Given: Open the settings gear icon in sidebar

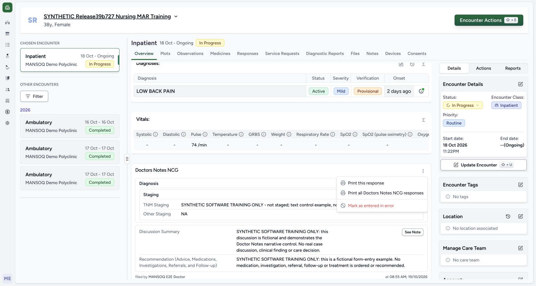Looking at the screenshot, I should pos(7,123).
